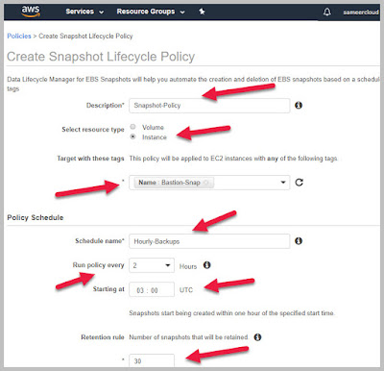Click the Create Snapshot Lifecycle Policy breadcrumb text

pyautogui.click(x=85, y=36)
